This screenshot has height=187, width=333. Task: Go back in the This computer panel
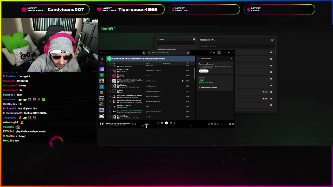pyautogui.click(x=199, y=58)
